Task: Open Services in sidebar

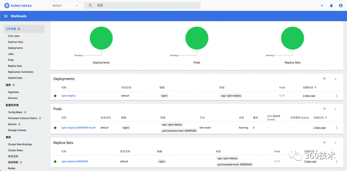Action: point(13,98)
